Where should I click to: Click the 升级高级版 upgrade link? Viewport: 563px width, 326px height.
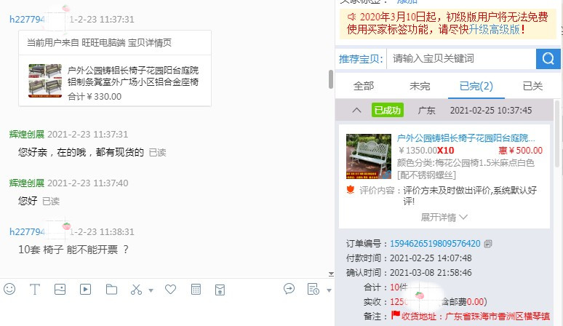[x=495, y=29]
